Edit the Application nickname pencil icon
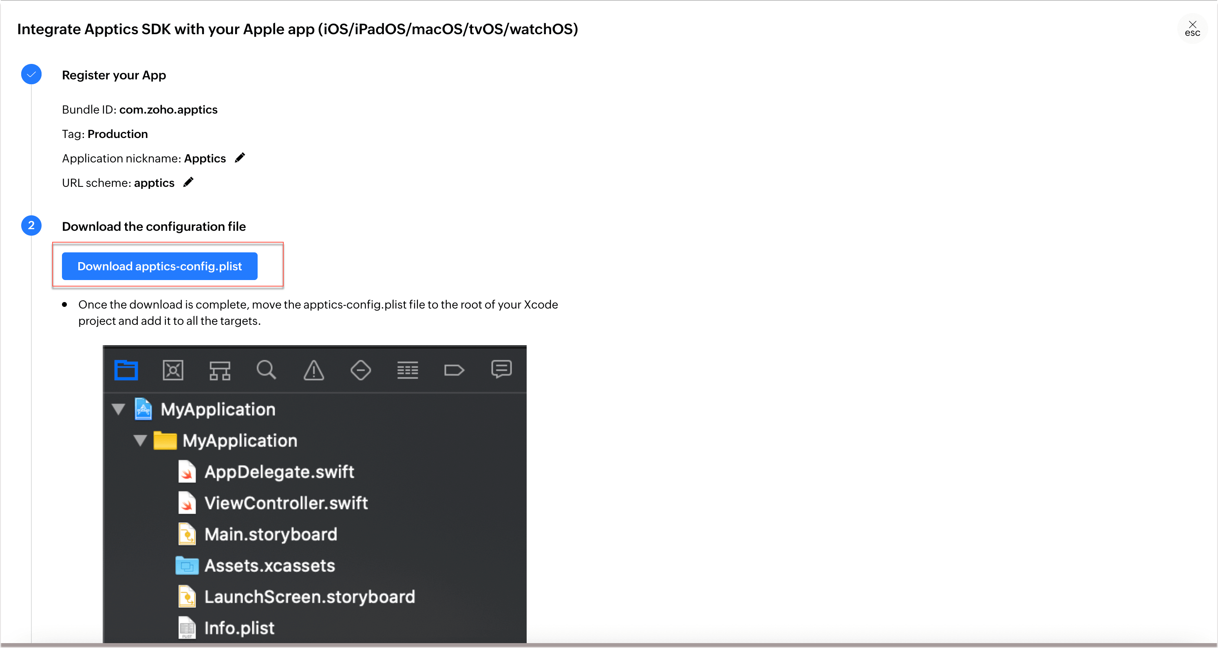1218x648 pixels. [x=240, y=158]
